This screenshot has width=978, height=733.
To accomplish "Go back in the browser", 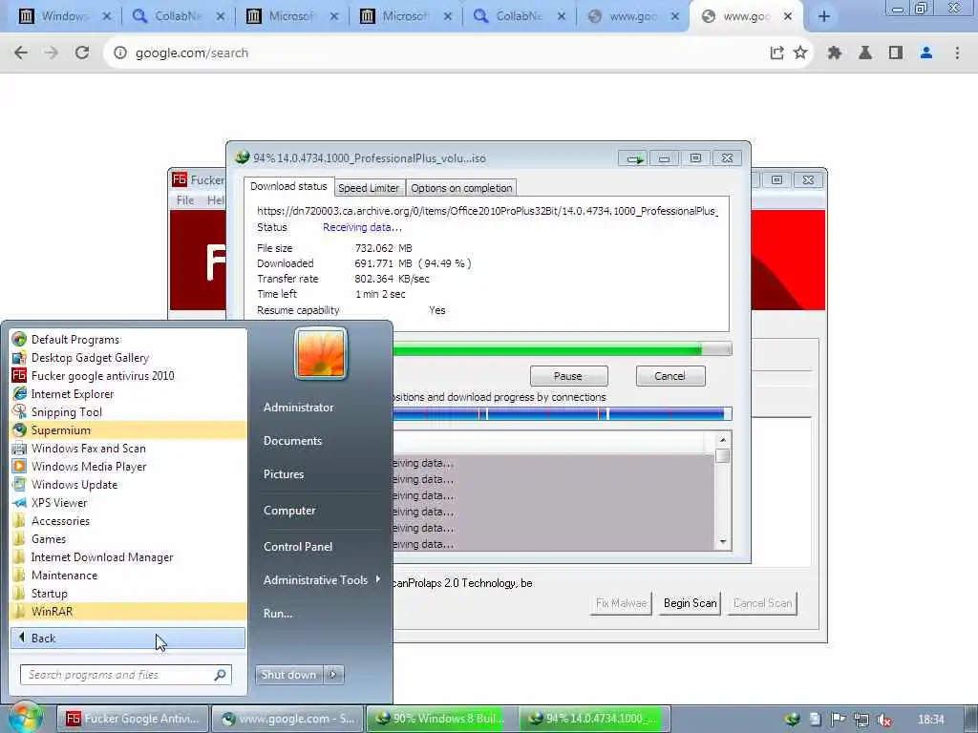I will pos(21,53).
